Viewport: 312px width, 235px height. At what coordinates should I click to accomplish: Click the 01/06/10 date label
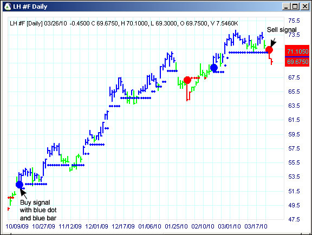[x=149, y=226]
